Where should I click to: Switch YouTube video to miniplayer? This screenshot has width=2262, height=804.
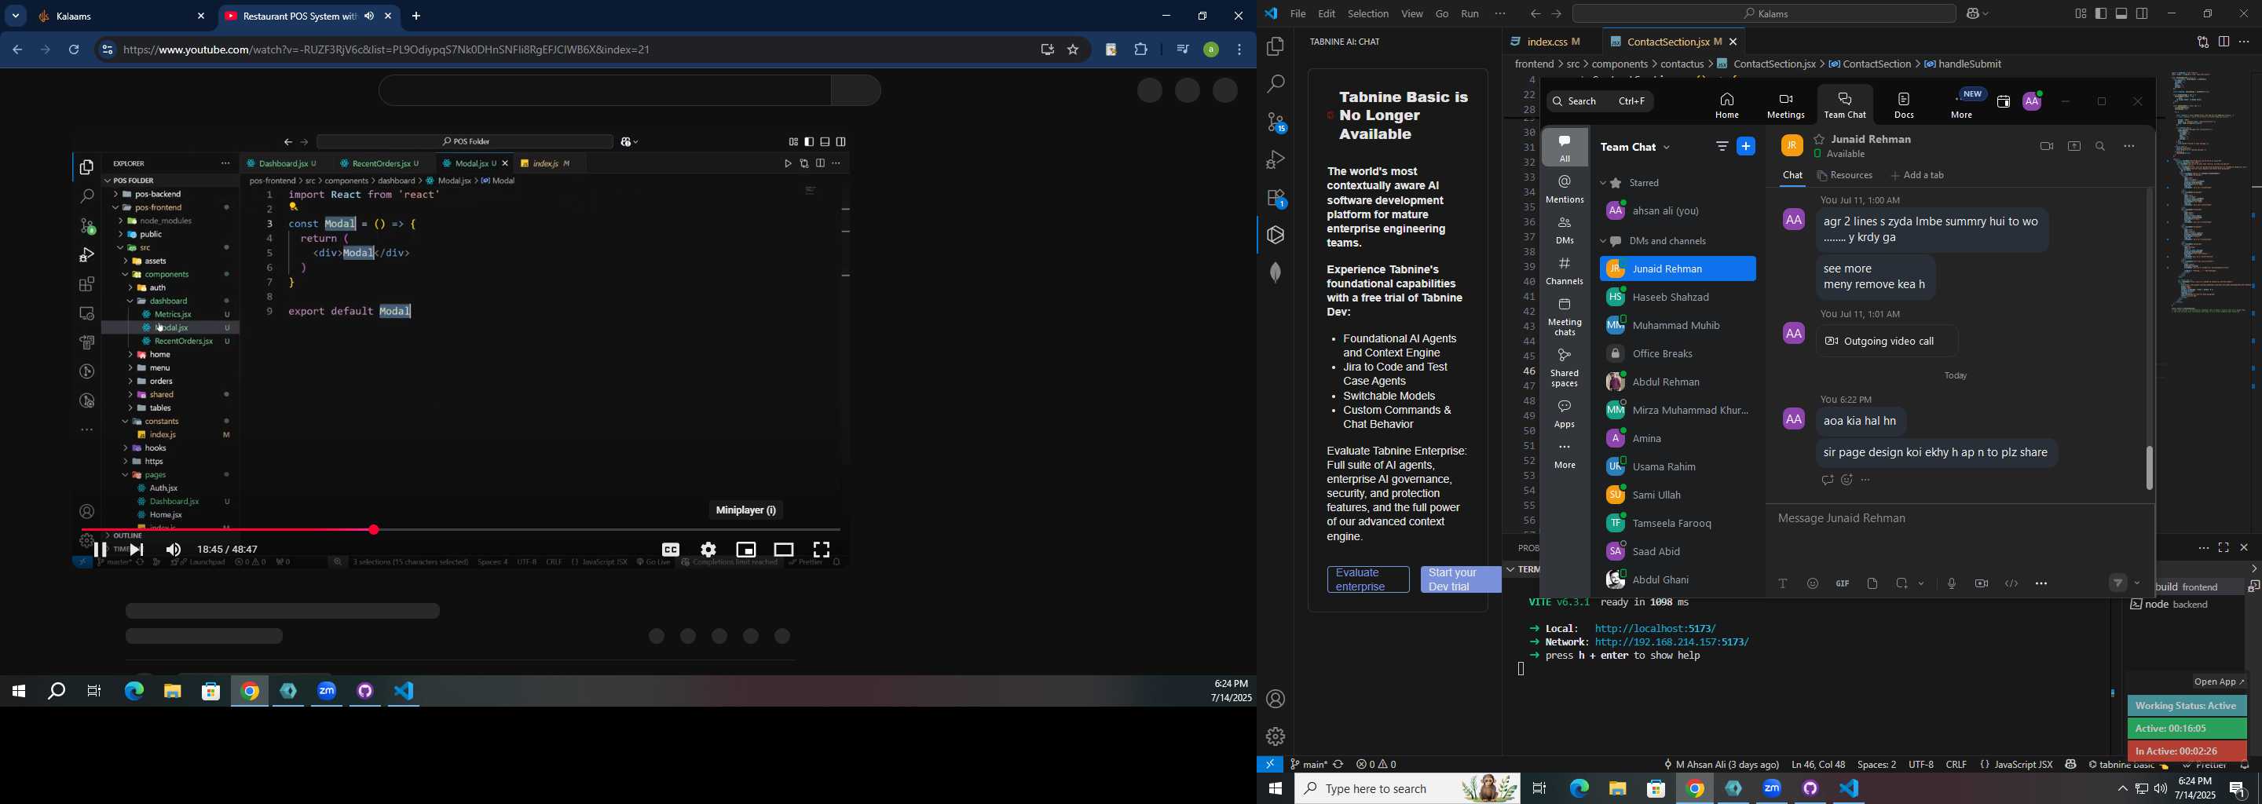[x=746, y=550]
